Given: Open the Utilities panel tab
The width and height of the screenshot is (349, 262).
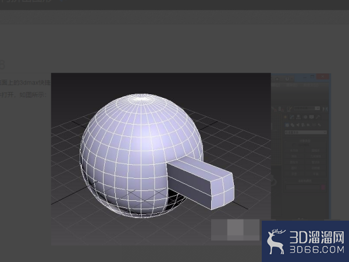Looking at the screenshot, I should click(x=318, y=117).
